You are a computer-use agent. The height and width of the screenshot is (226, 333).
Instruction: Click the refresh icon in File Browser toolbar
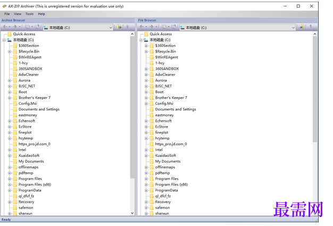pyautogui.click(x=174, y=27)
